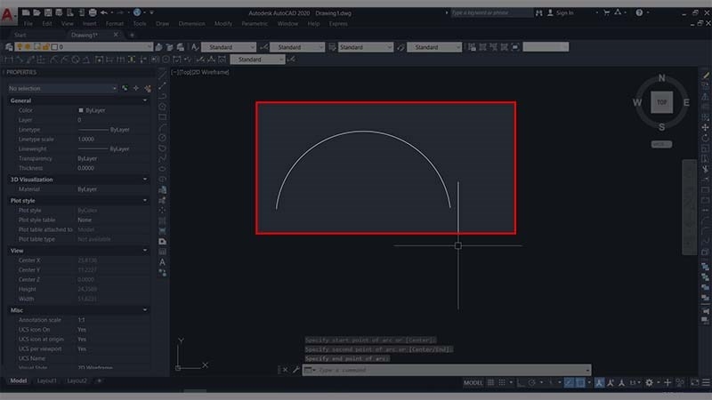
Task: Click the Quick Select icon in Properties panel
Action: pos(148,89)
